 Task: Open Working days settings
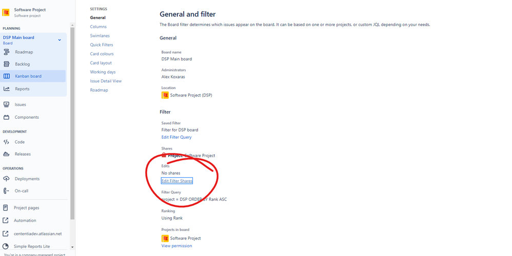(x=103, y=72)
